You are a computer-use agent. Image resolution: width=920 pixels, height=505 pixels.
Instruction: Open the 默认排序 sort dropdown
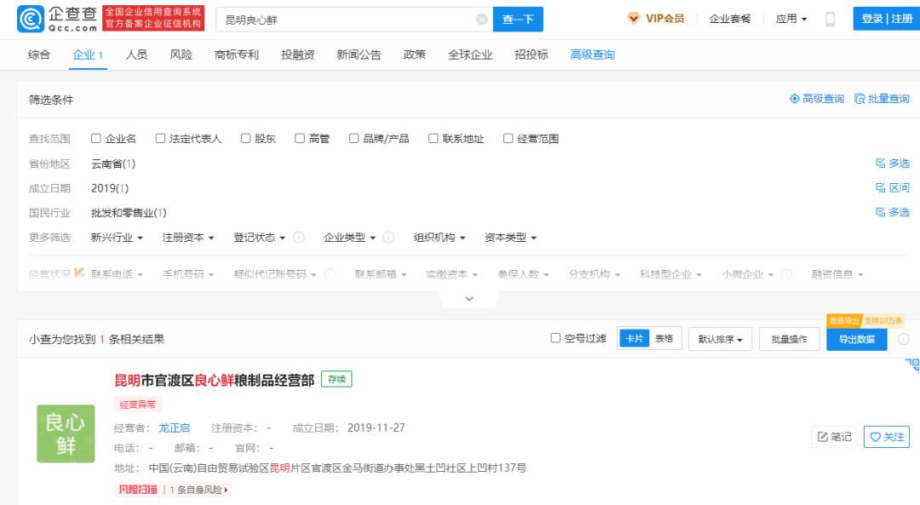pos(720,339)
